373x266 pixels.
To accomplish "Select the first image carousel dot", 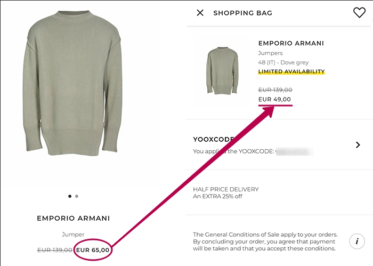I will click(70, 196).
